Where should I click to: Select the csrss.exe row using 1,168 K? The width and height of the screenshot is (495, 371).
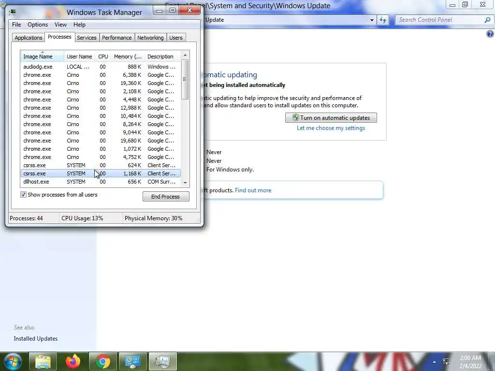tap(101, 173)
